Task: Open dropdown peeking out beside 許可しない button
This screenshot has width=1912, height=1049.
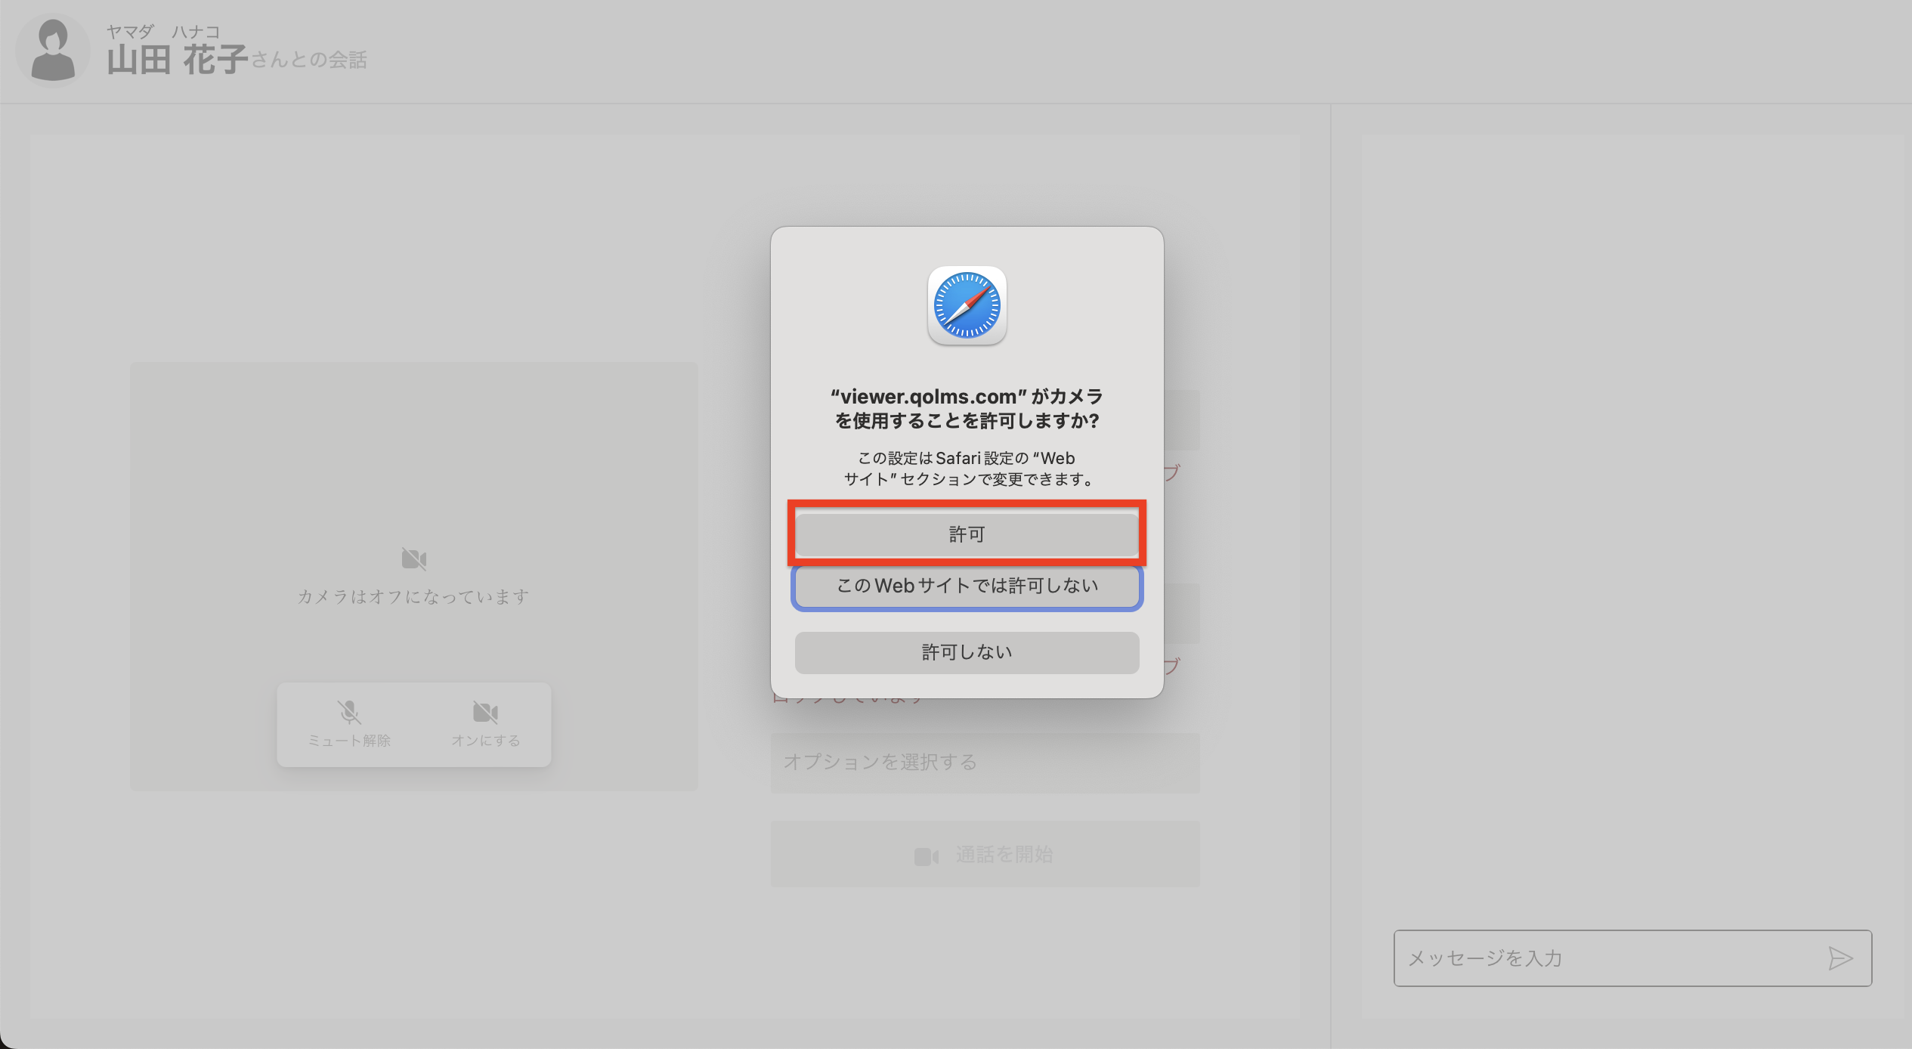Action: 1182,614
